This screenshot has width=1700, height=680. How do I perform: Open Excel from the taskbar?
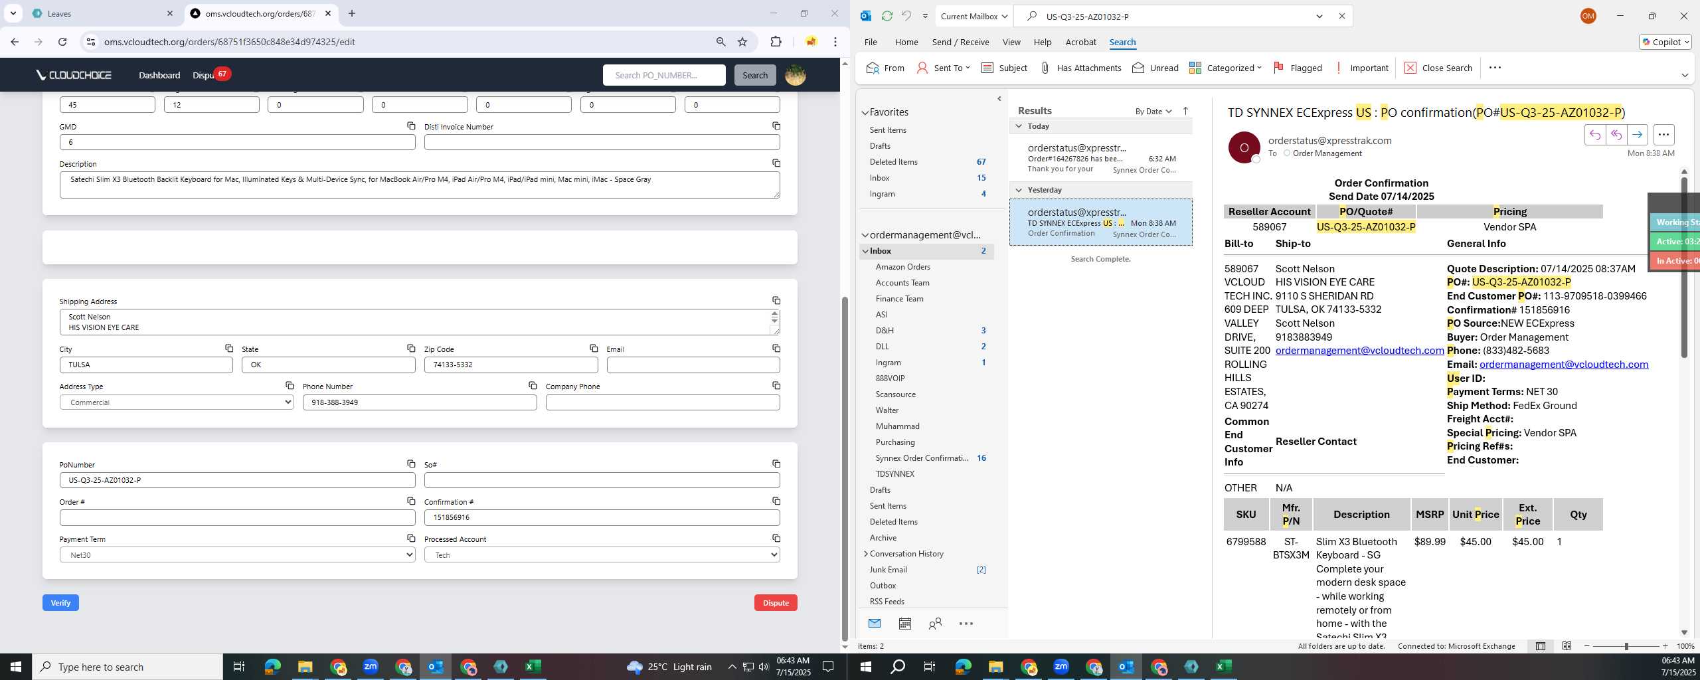(x=533, y=667)
